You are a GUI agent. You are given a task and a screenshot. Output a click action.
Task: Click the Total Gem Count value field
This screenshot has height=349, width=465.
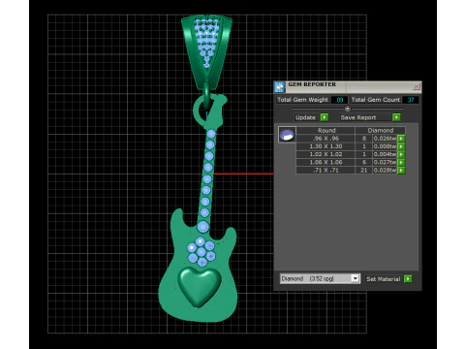click(x=411, y=100)
